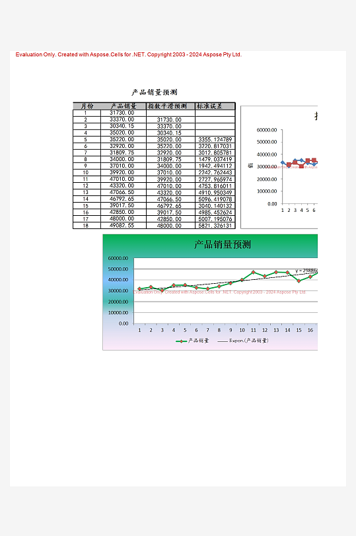The image size is (356, 536).
Task: Select the standard error cell 1942.494112
Action: pyautogui.click(x=215, y=166)
